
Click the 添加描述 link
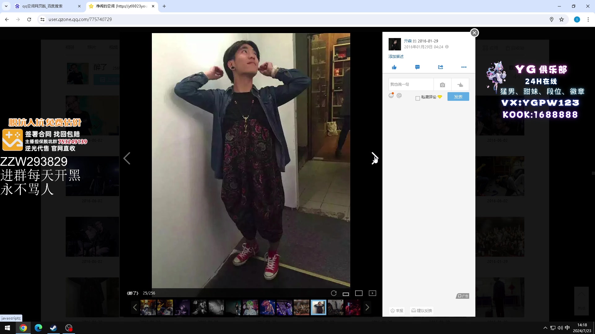396,56
